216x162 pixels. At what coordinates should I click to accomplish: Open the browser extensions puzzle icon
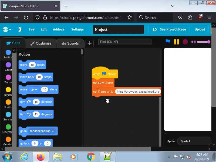(190, 18)
